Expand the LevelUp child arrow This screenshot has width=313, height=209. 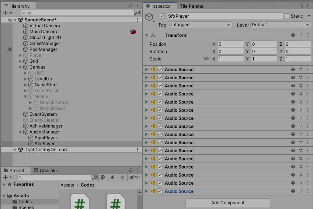(x=25, y=79)
